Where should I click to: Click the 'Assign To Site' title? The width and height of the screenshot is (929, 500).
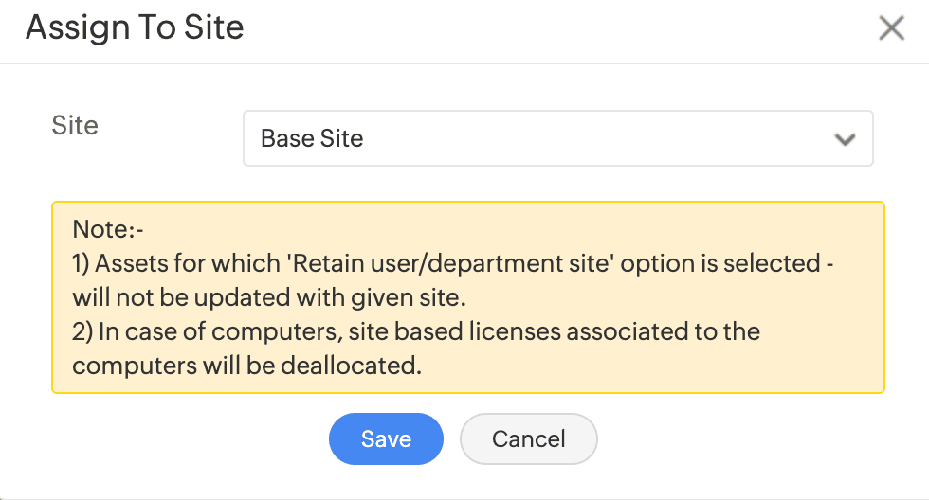(135, 27)
